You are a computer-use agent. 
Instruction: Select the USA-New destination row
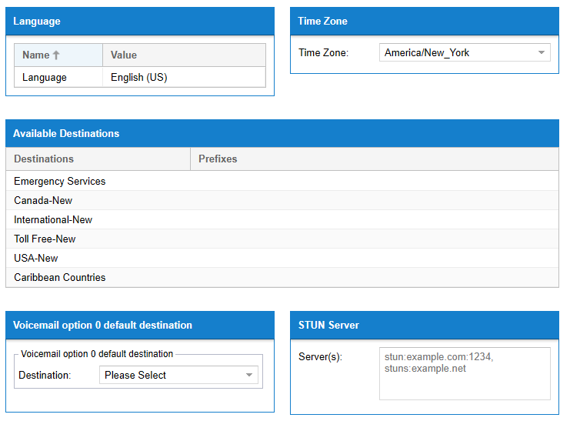coord(36,259)
